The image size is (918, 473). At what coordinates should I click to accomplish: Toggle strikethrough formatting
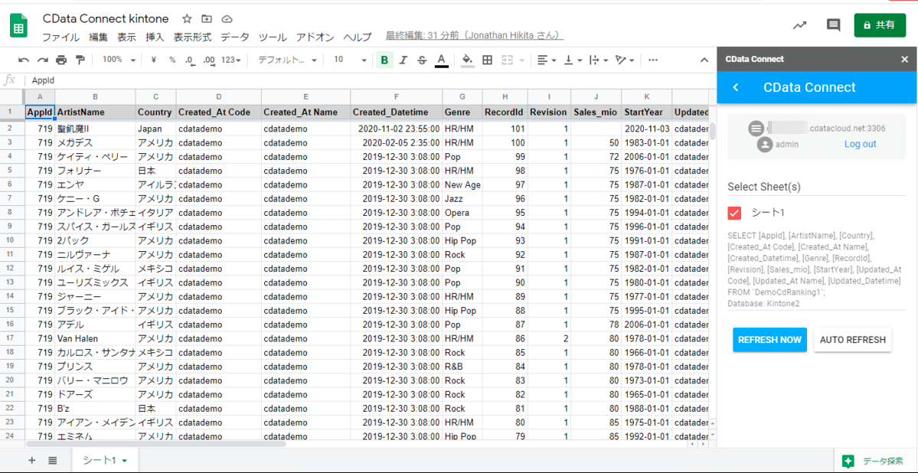(422, 60)
